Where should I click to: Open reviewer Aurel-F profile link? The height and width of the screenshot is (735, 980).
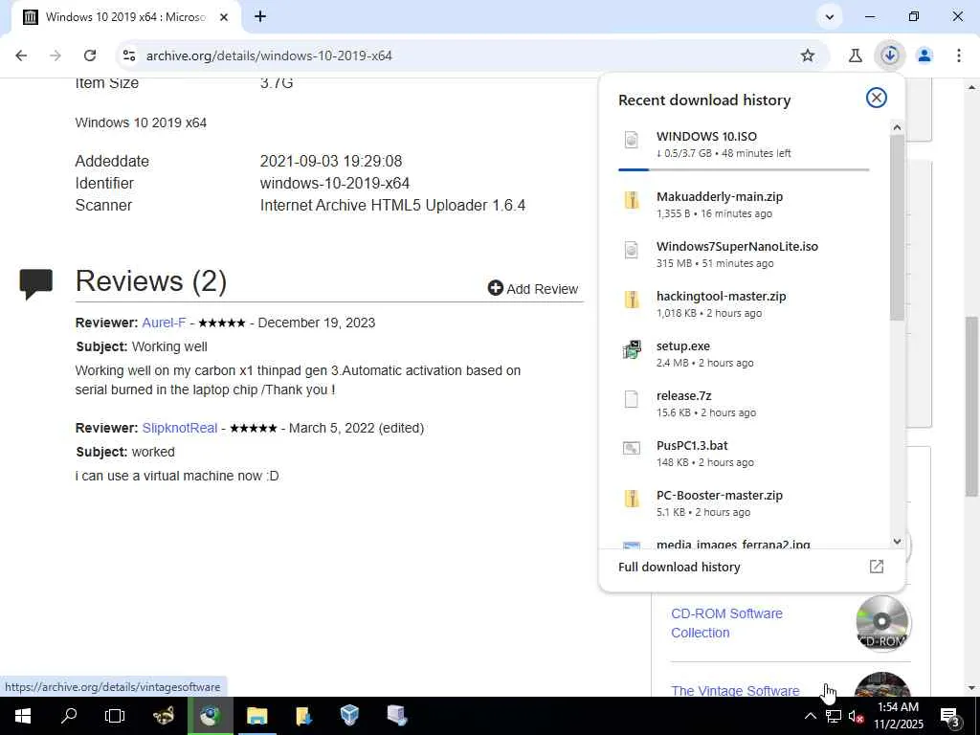point(164,323)
